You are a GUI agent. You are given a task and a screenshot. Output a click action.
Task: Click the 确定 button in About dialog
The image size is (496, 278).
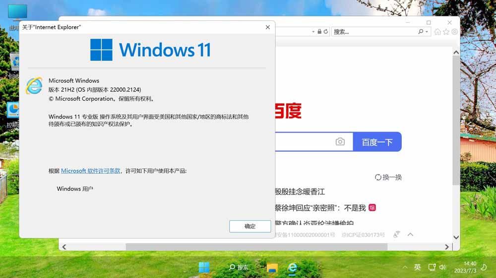pyautogui.click(x=250, y=226)
